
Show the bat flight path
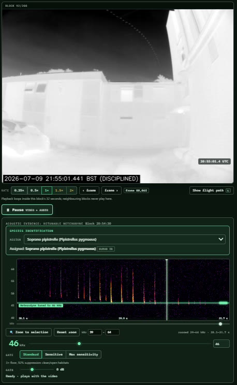[x=212, y=190]
